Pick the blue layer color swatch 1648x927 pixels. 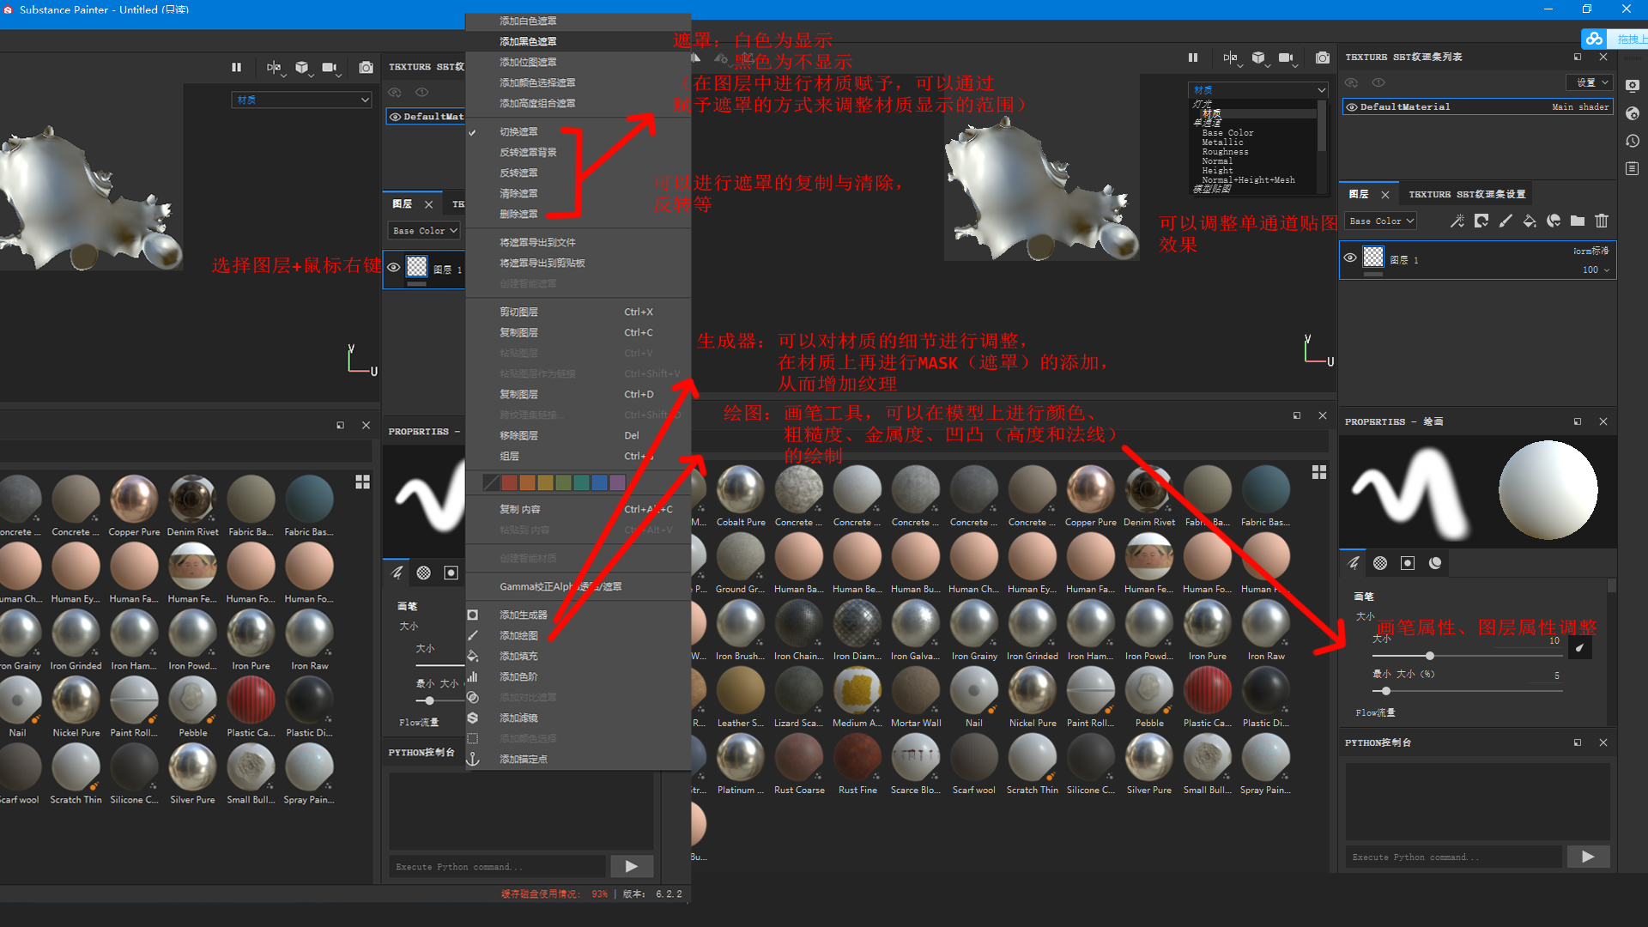(599, 483)
